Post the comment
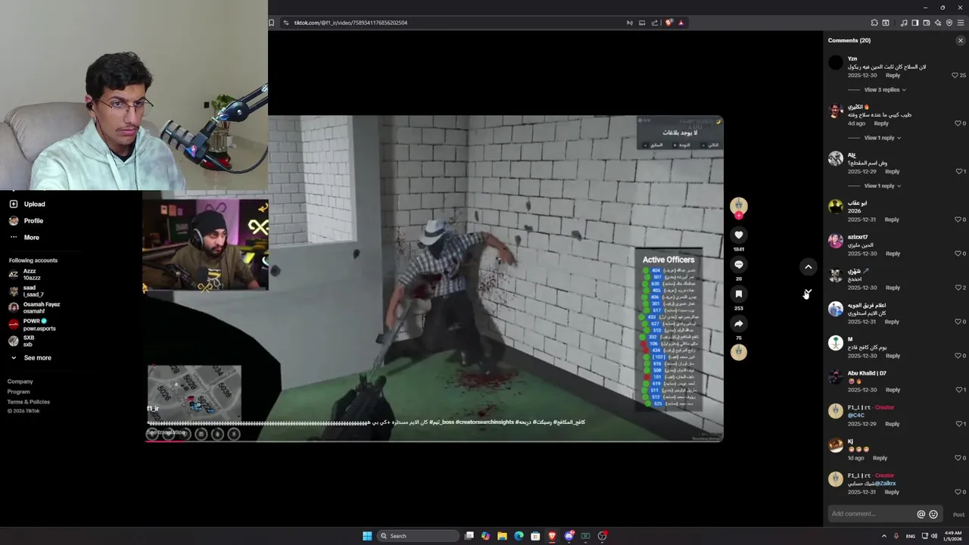The image size is (969, 545). 958,515
